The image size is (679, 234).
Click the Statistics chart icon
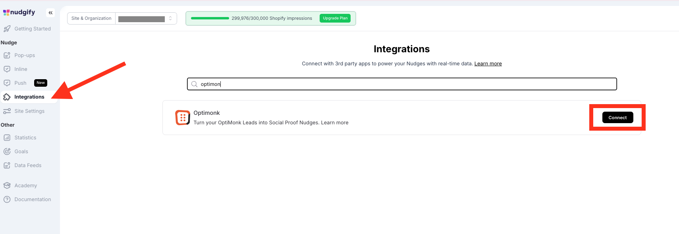tap(7, 138)
